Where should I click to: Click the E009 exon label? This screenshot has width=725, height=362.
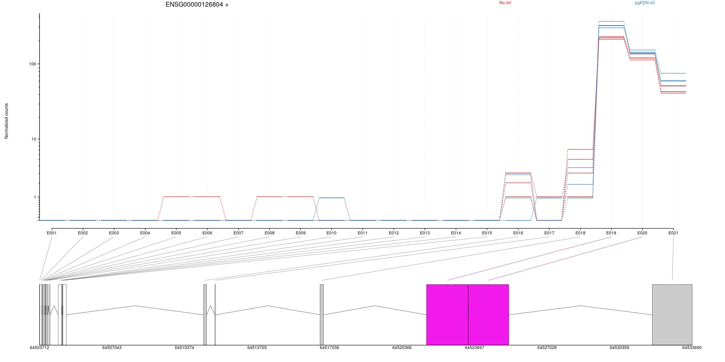(x=301, y=233)
